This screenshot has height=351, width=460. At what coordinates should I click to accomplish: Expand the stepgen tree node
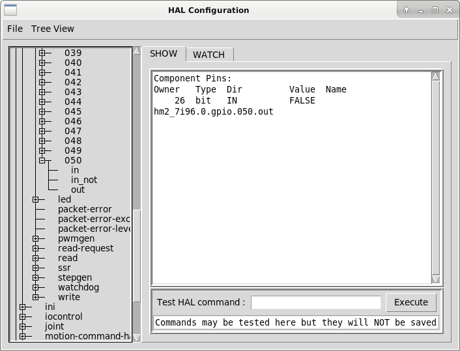[36, 277]
